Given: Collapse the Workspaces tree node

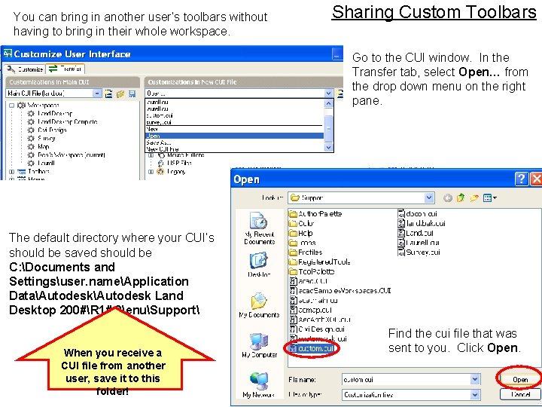Looking at the screenshot, I should click(12, 106).
